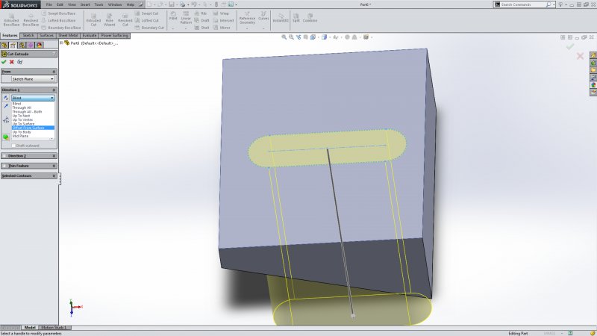Click the detailed preview eyeglasses button
The width and height of the screenshot is (597, 336).
(20, 62)
